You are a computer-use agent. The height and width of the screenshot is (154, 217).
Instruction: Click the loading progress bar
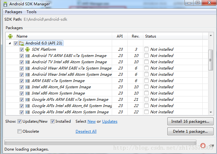[x=100, y=142]
